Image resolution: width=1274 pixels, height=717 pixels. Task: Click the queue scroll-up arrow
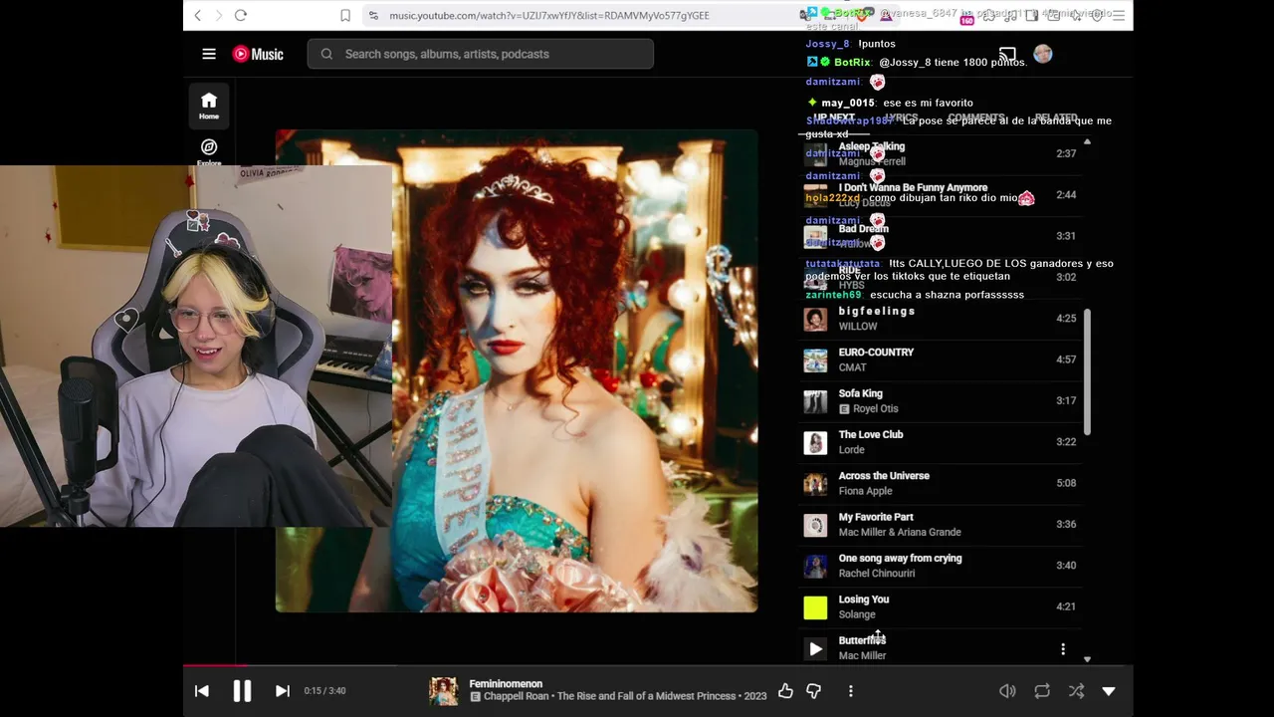coord(1087,141)
